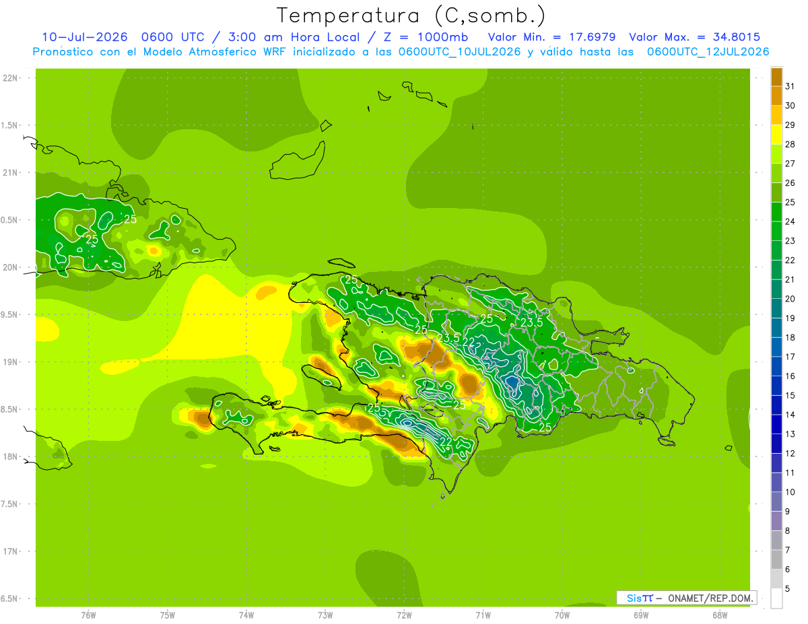Click longitude axis label "68W"

(720, 615)
